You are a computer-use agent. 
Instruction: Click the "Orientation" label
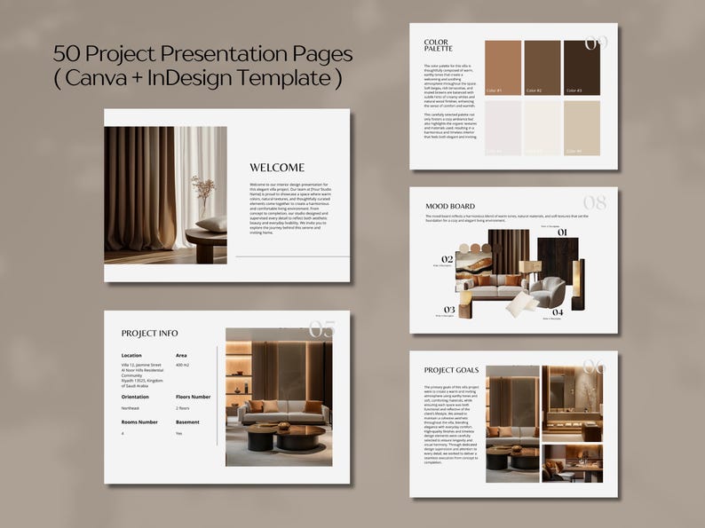pyautogui.click(x=135, y=398)
